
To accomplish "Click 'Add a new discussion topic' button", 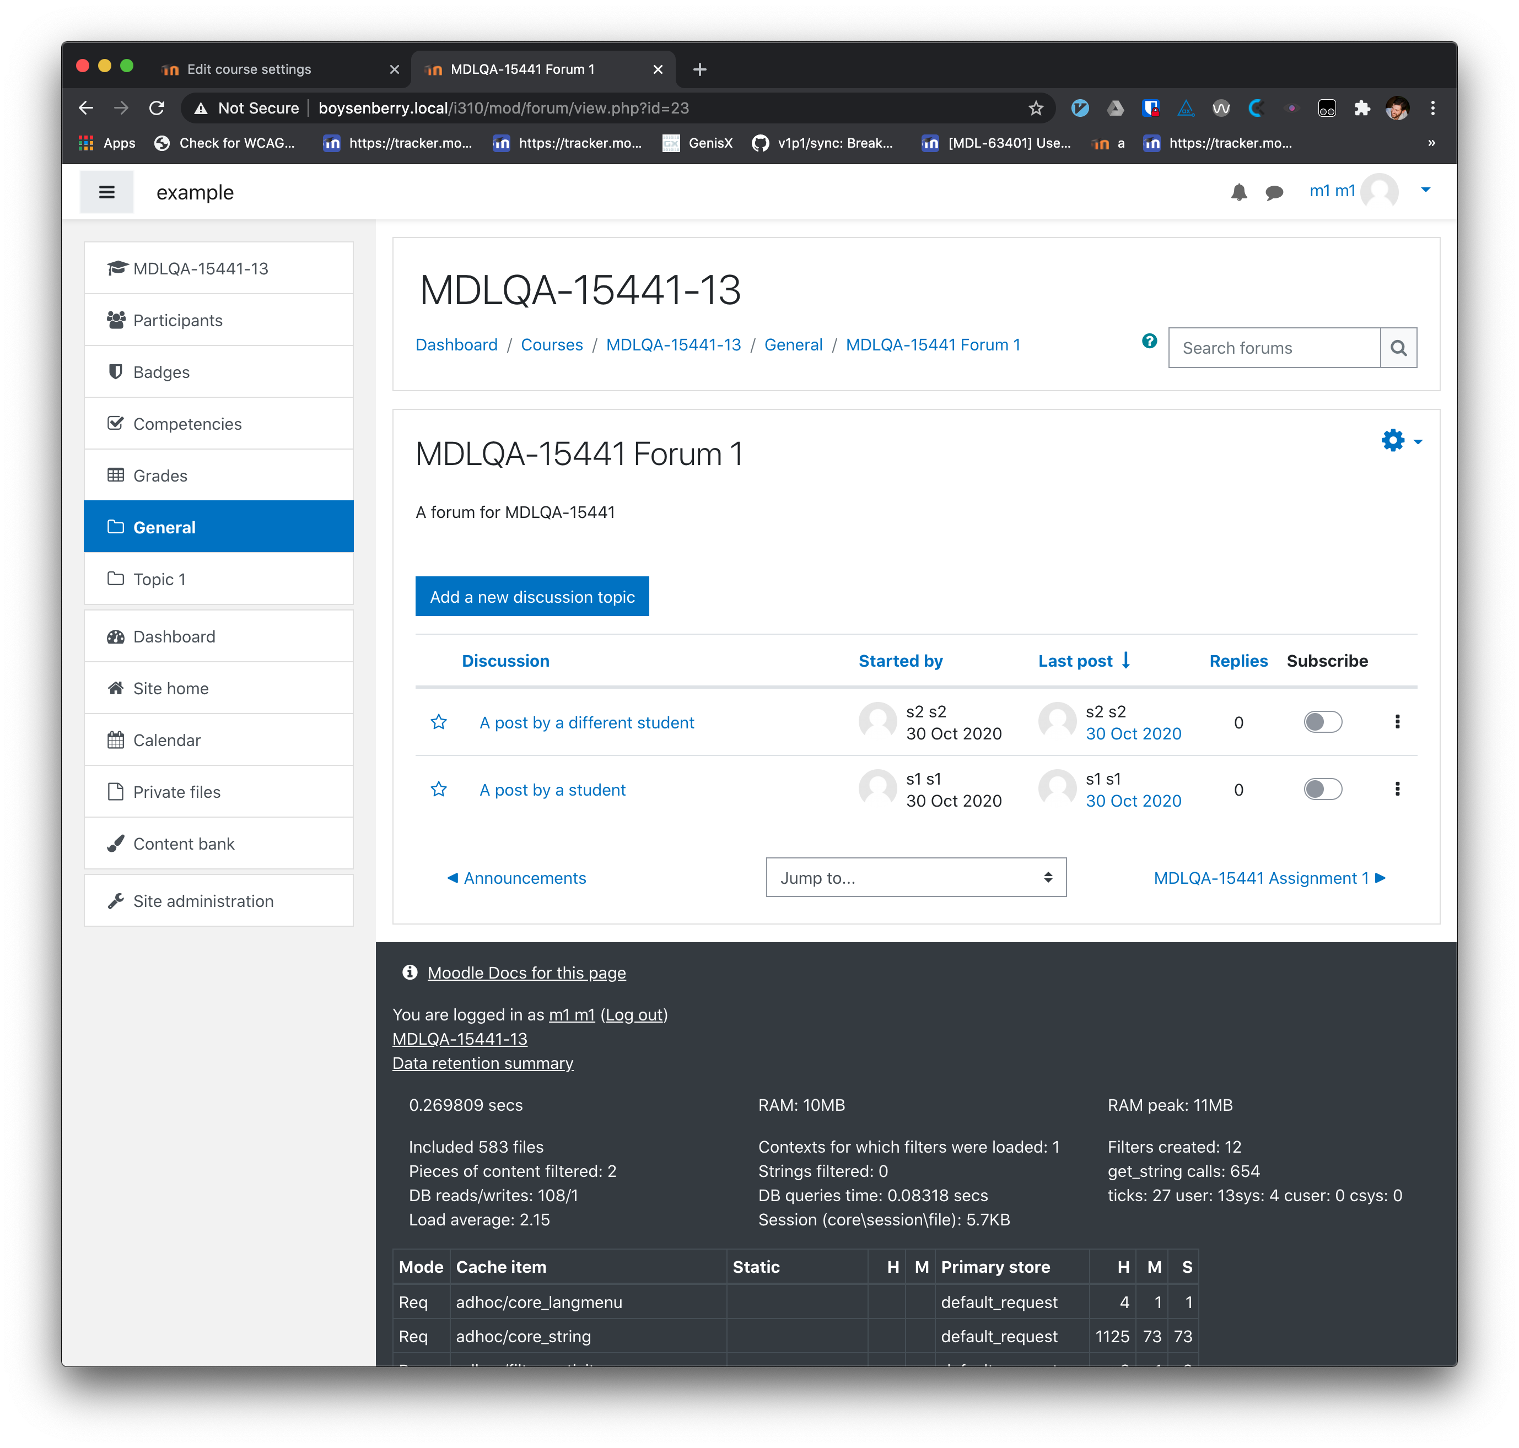I will point(531,597).
